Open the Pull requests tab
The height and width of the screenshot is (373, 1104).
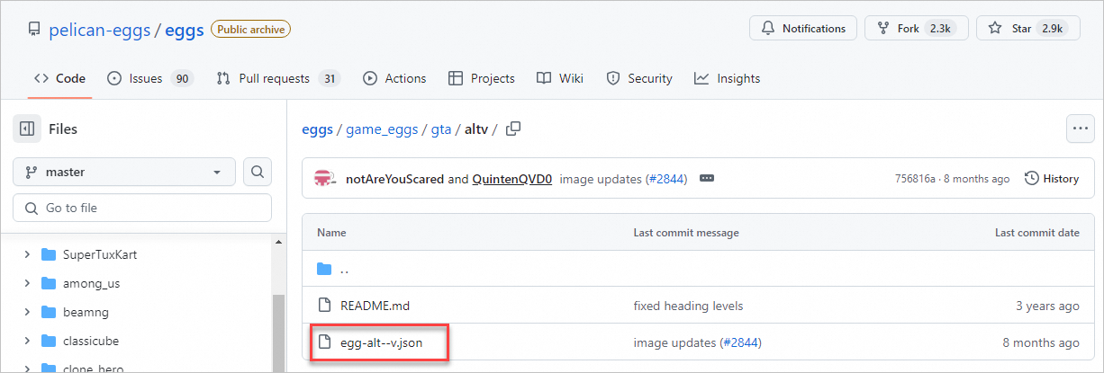278,78
